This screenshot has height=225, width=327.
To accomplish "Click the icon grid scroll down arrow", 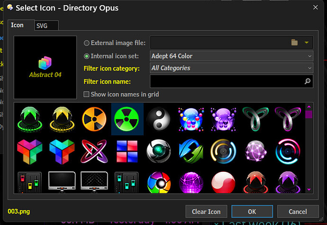I will [x=309, y=189].
